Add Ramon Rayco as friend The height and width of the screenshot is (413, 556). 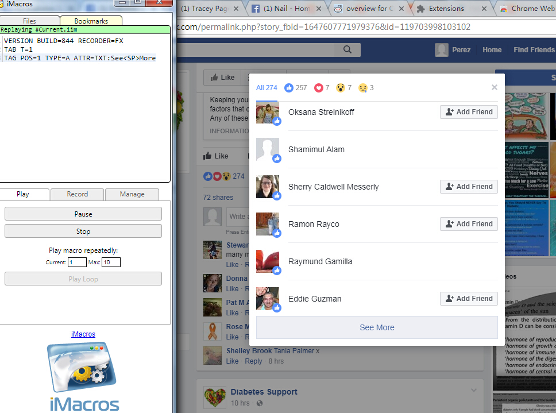click(x=469, y=223)
